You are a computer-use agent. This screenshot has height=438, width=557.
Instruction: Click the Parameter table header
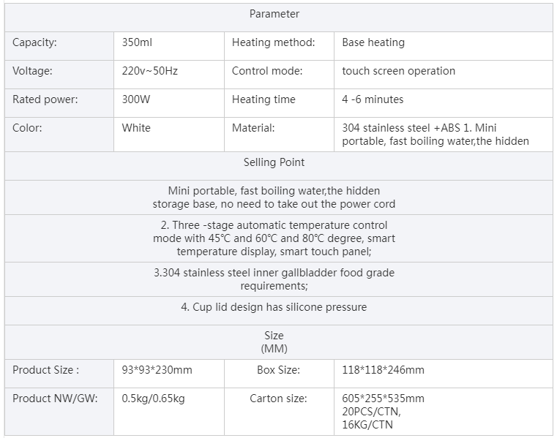tap(274, 14)
